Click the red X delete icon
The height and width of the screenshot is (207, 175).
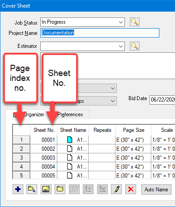pos(131,189)
